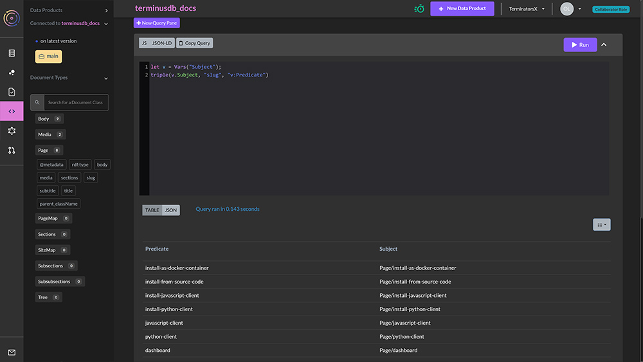Open the data product model sidebar icon
Screen dimensions: 643x362
coord(12,73)
